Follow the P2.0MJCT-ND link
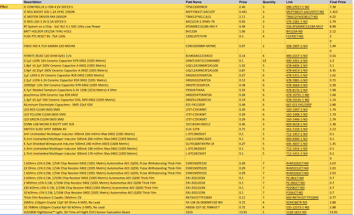The height and width of the screenshot is (215, 354). coord(296,183)
